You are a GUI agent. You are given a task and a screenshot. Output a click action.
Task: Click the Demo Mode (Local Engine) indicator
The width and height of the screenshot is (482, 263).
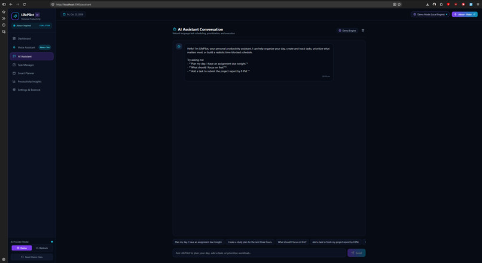coord(430,14)
